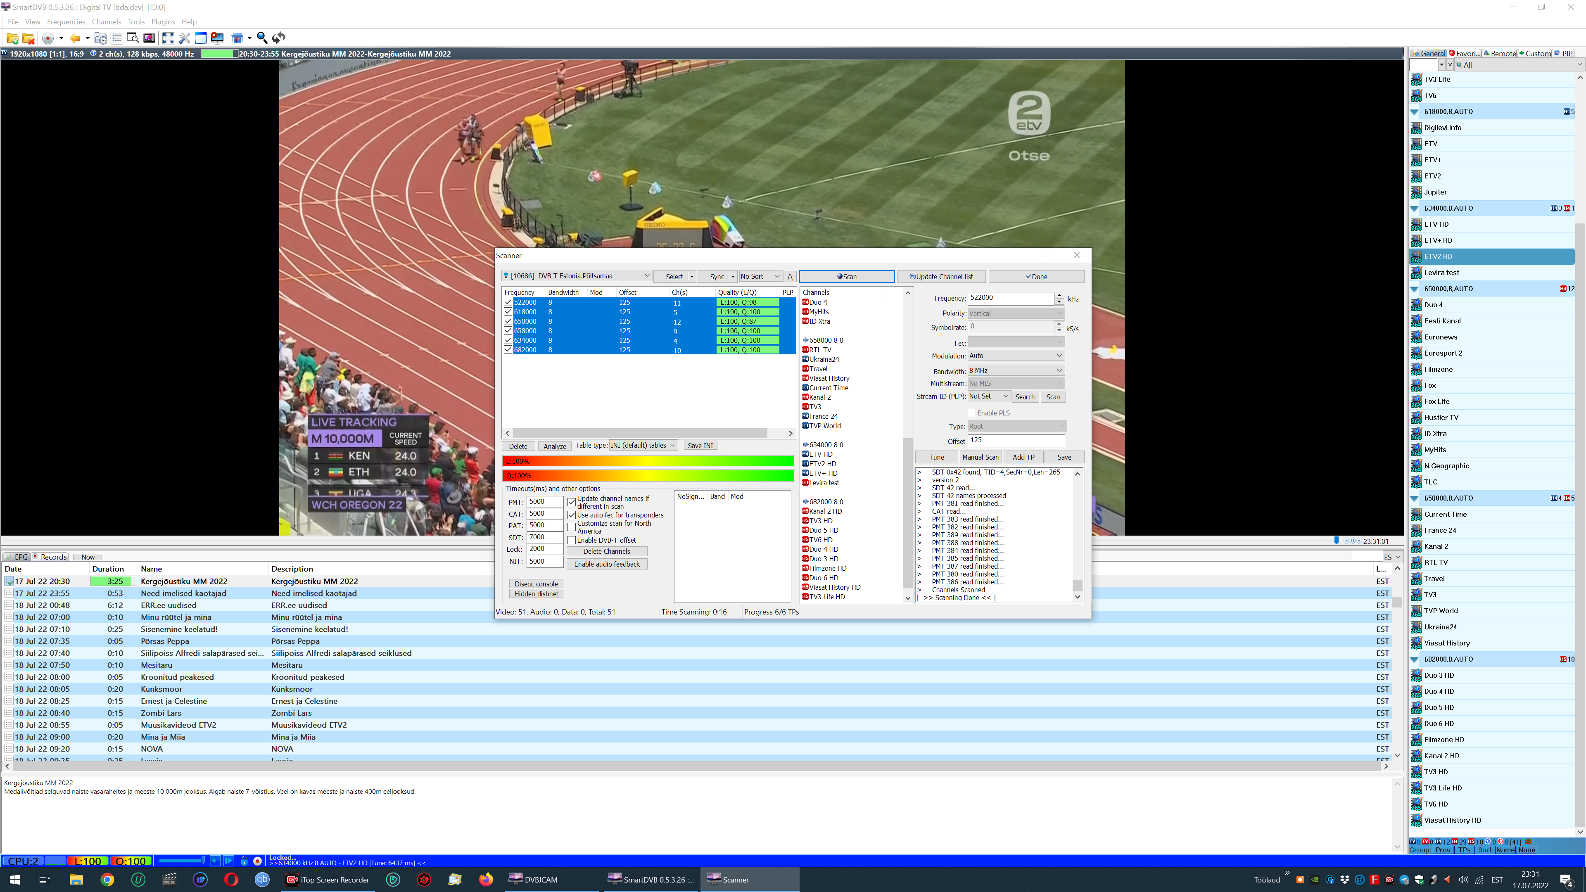Uncheck the 682000 frequency row checkbox
The height and width of the screenshot is (892, 1586).
pos(508,350)
